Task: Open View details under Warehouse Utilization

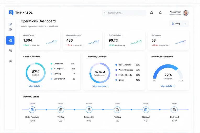Action: 168,86
